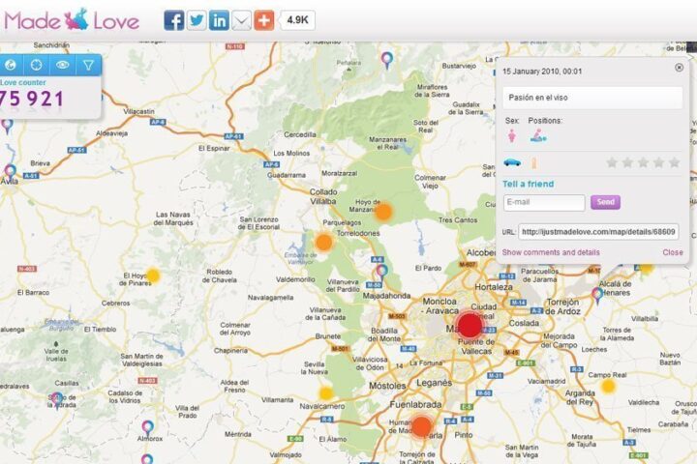Rate one star in popup
This screenshot has width=697, height=464.
[x=612, y=162]
